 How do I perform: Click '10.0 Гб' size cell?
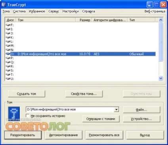pos(85,54)
